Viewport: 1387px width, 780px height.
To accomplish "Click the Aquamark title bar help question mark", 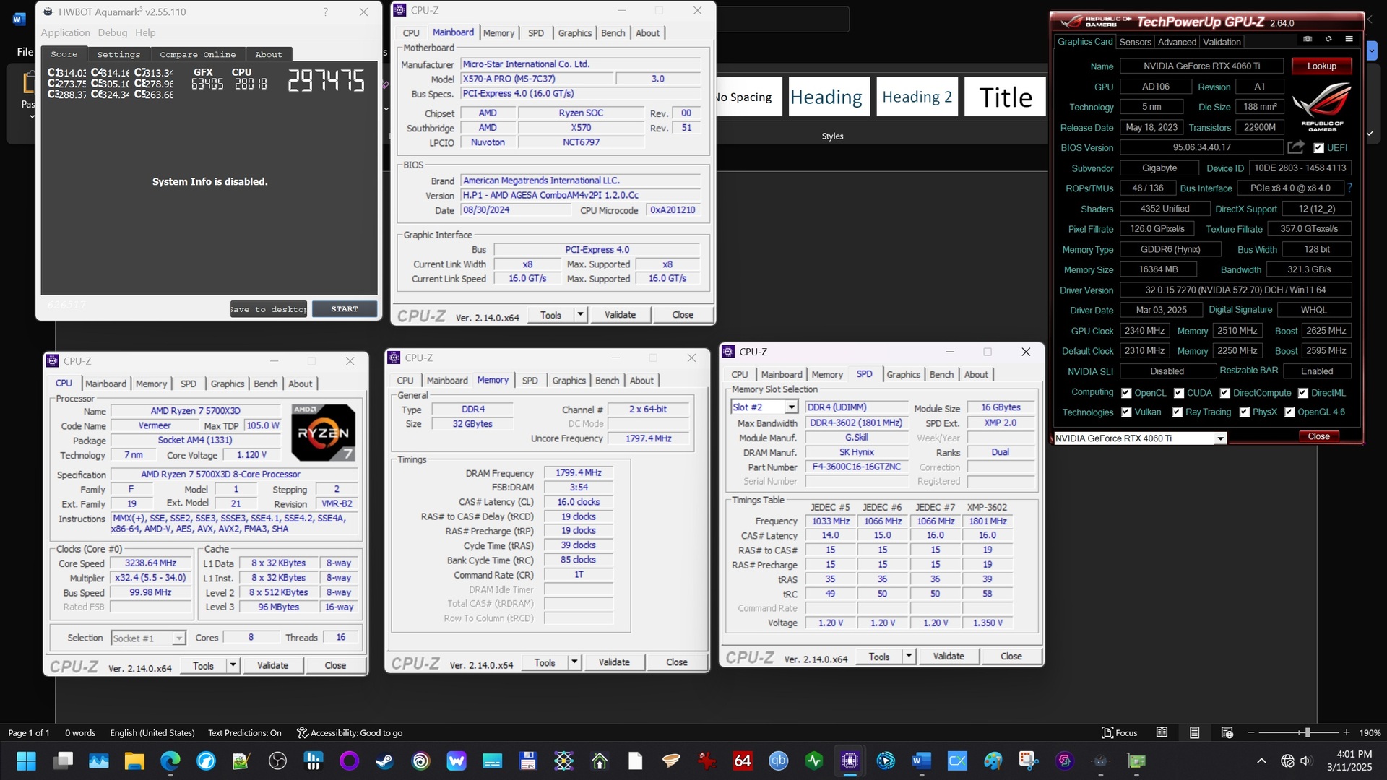I will click(x=326, y=12).
